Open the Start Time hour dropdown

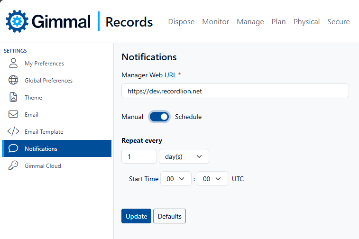click(175, 179)
